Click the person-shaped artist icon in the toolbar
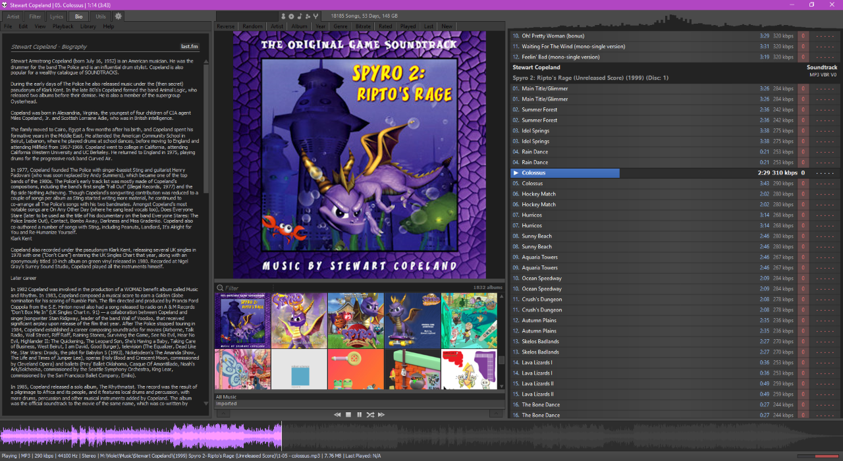 [x=283, y=16]
